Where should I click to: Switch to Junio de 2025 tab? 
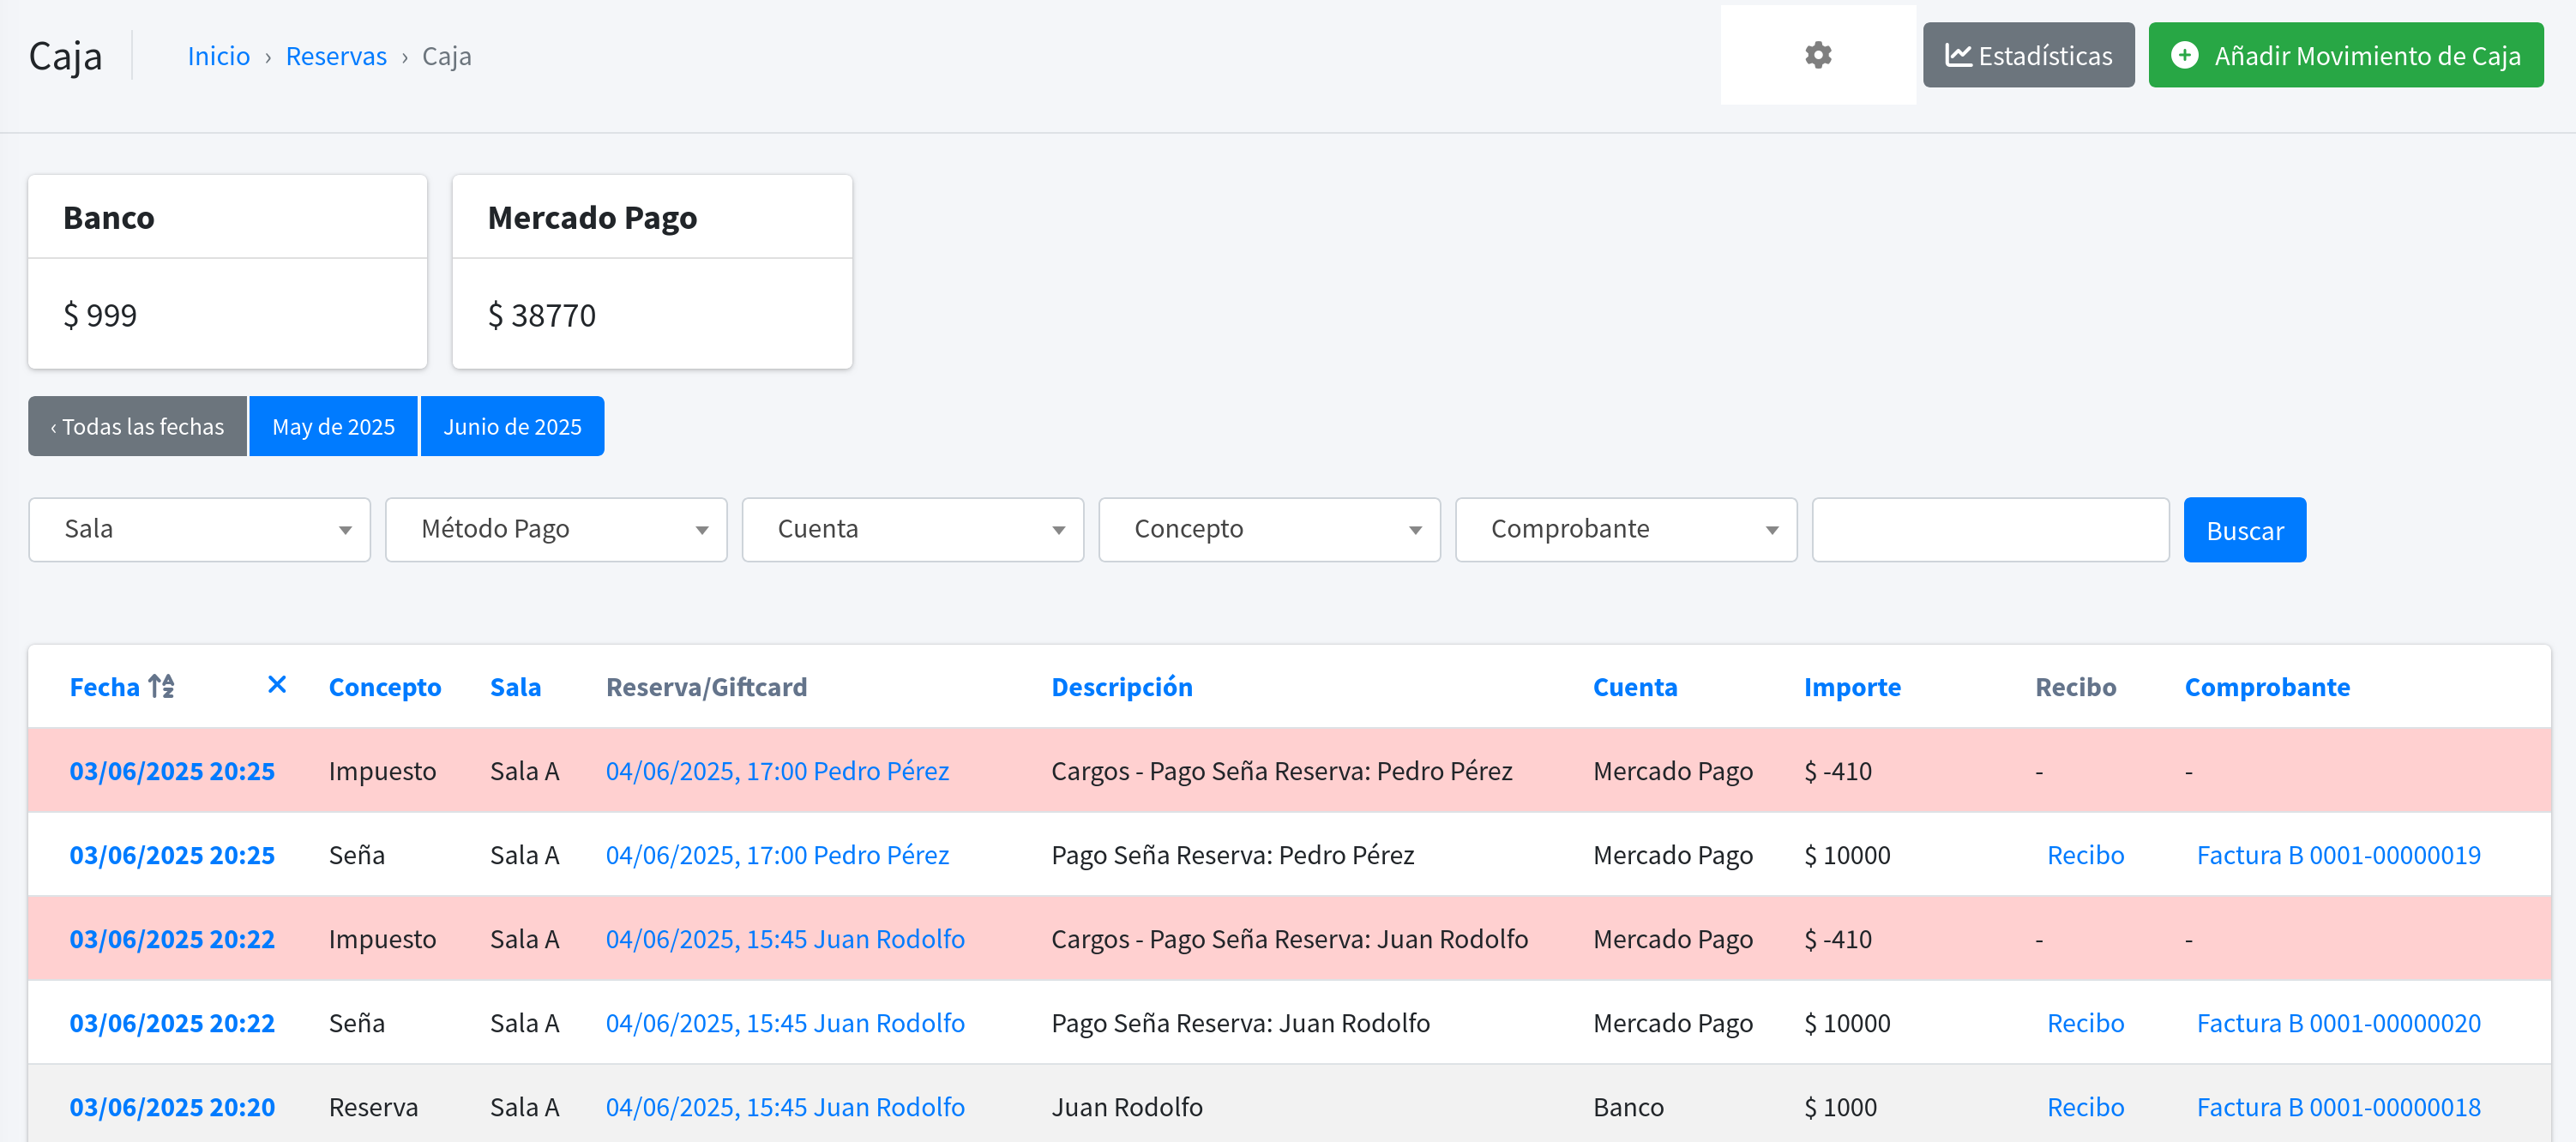(x=512, y=426)
